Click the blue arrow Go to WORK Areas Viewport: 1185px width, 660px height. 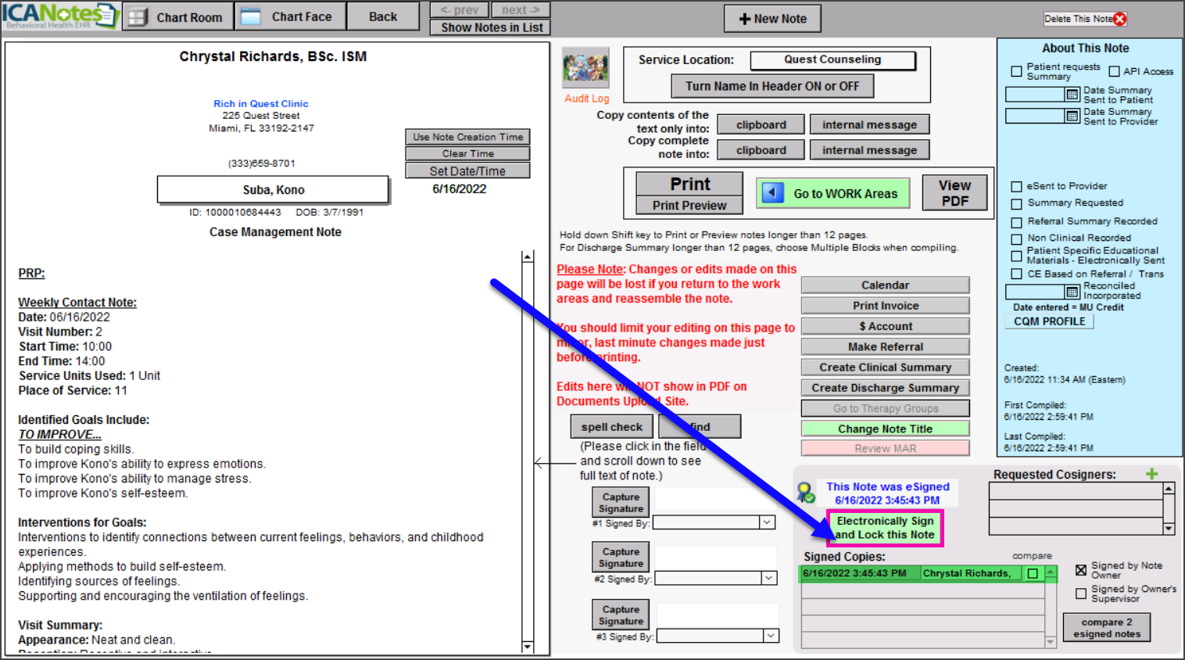[773, 193]
